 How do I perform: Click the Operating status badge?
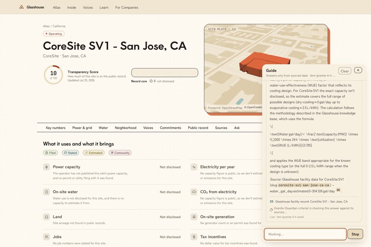[x=54, y=34]
